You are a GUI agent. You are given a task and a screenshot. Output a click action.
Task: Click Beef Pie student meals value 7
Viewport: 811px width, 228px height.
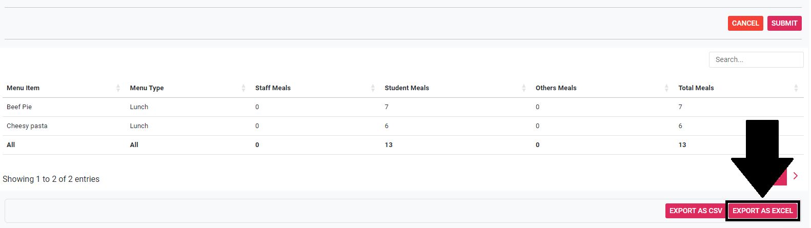tap(387, 107)
